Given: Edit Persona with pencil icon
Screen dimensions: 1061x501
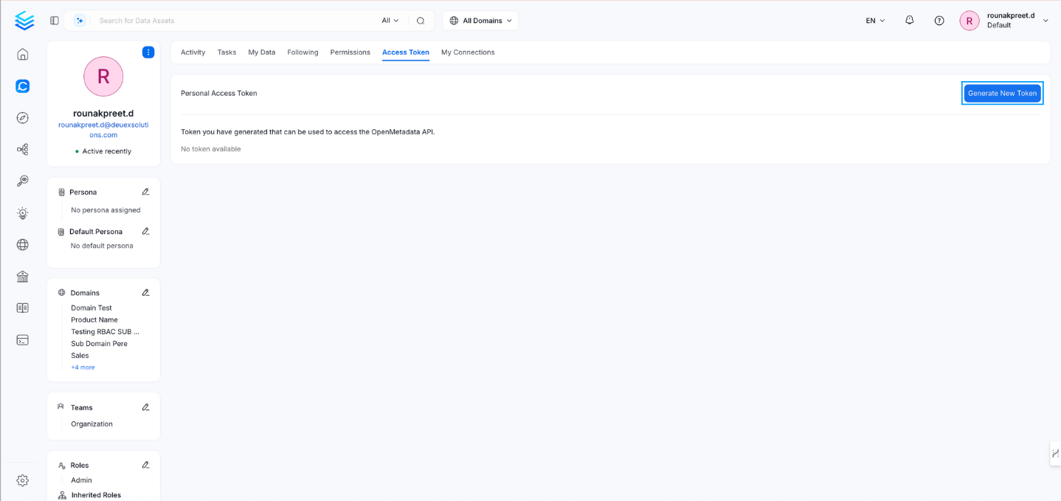Looking at the screenshot, I should point(145,192).
